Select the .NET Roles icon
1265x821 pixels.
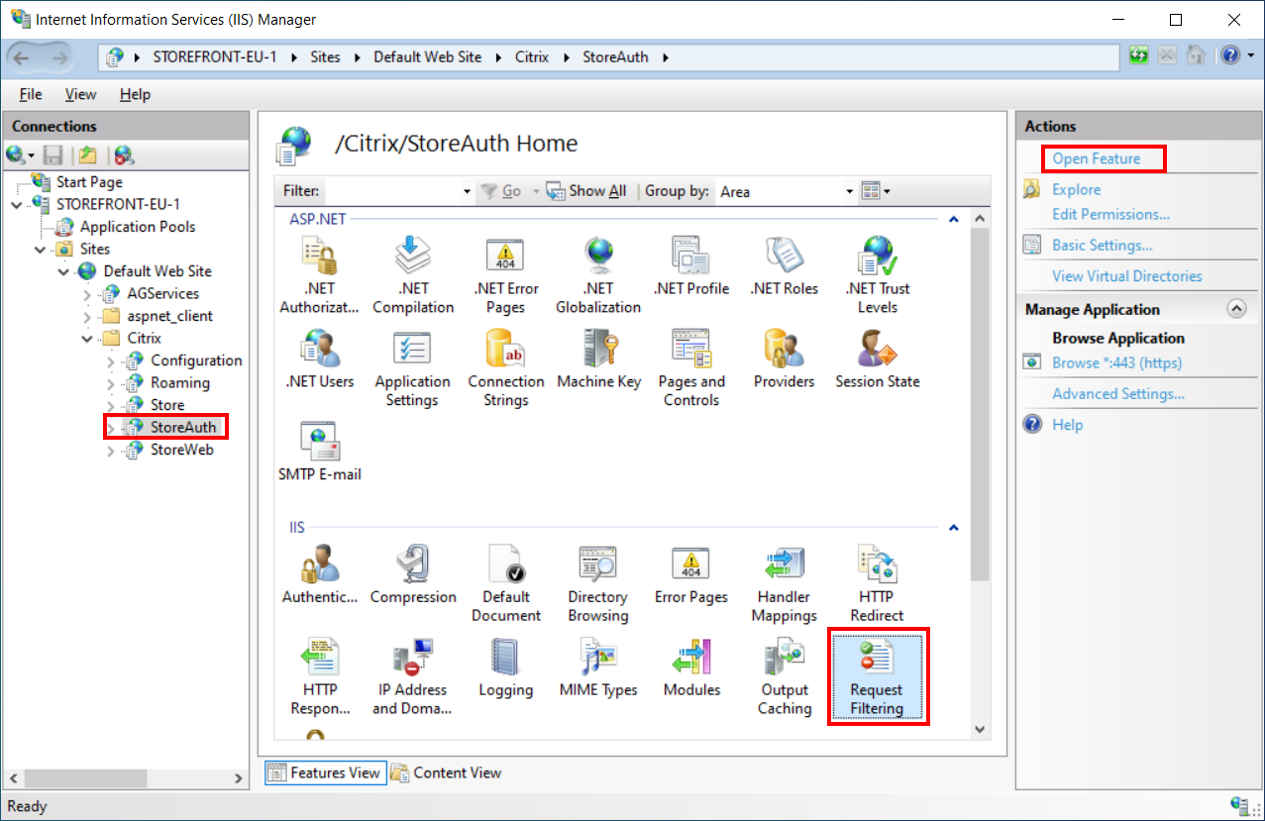point(785,267)
